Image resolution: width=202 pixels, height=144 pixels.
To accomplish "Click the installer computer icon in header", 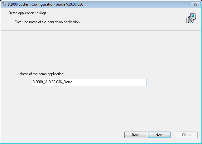I will point(190,19).
